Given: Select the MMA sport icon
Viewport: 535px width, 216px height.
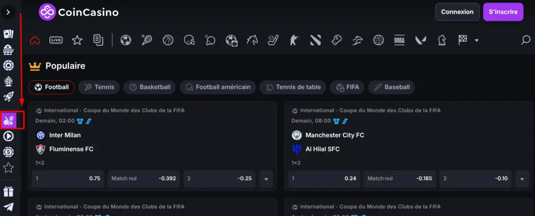Looking at the screenshot, I should point(399,40).
